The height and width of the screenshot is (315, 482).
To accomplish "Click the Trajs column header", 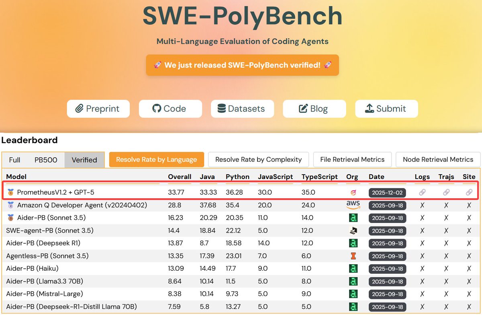I will [x=446, y=177].
